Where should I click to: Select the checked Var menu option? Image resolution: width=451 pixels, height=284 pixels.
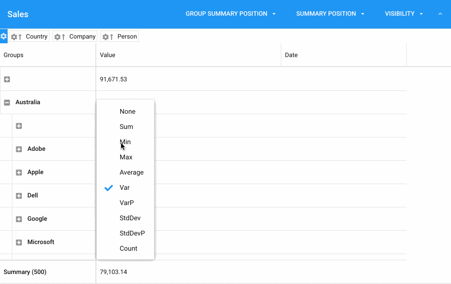click(x=125, y=187)
